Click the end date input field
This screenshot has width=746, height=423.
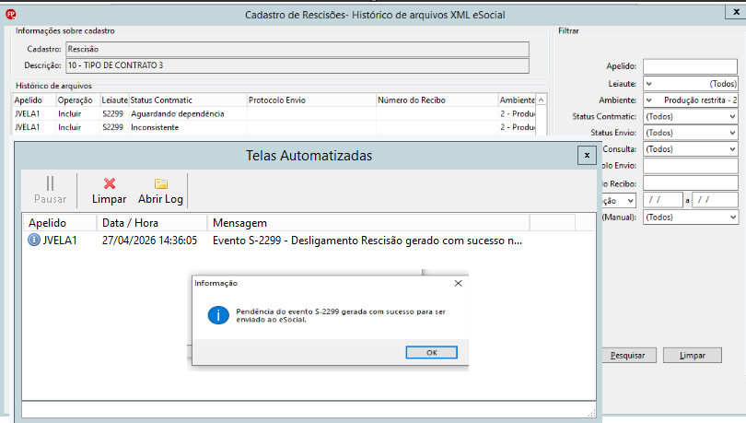click(x=715, y=200)
